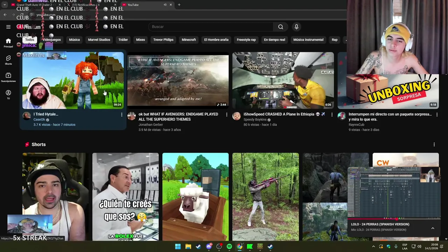The image size is (448, 252).
Task: Open the Interrumpen mi directo video title
Action: [x=390, y=117]
